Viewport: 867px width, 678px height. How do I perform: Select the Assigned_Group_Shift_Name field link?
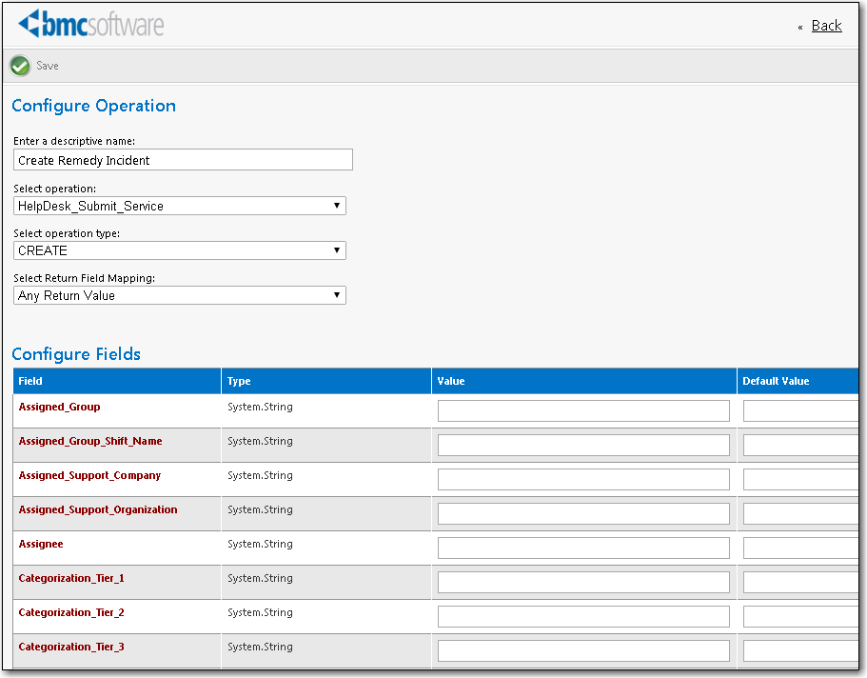90,441
